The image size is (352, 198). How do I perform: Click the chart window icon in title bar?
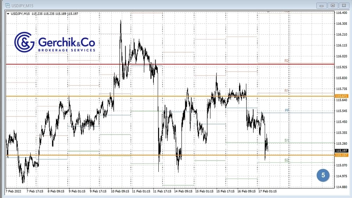pyautogui.click(x=7, y=5)
